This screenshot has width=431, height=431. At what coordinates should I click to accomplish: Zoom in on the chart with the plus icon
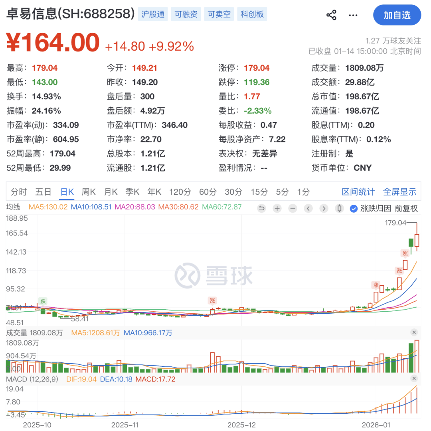277,208
